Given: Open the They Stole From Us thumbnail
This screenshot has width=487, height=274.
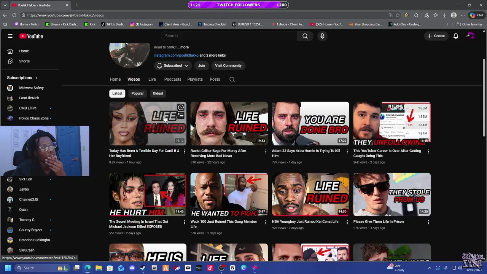Looking at the screenshot, I should click(x=392, y=194).
